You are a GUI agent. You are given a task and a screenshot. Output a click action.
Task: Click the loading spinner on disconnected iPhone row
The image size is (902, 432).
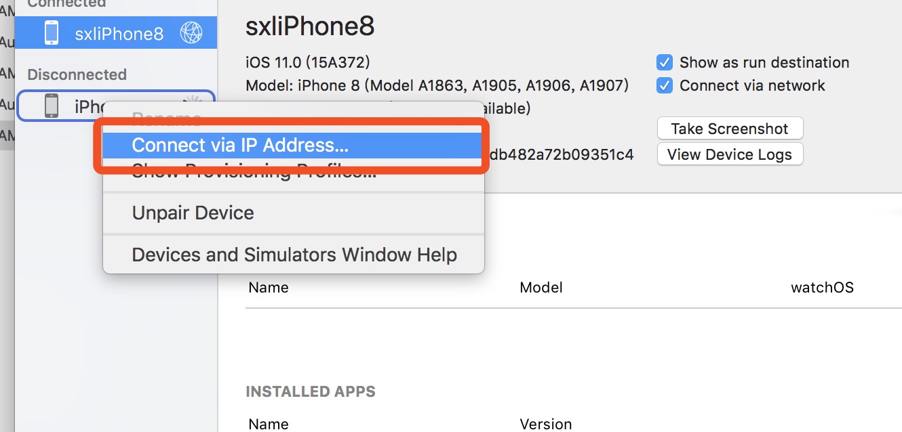click(193, 102)
